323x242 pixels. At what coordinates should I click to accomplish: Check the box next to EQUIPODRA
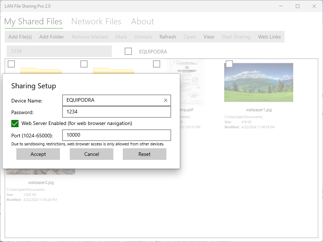pos(128,51)
